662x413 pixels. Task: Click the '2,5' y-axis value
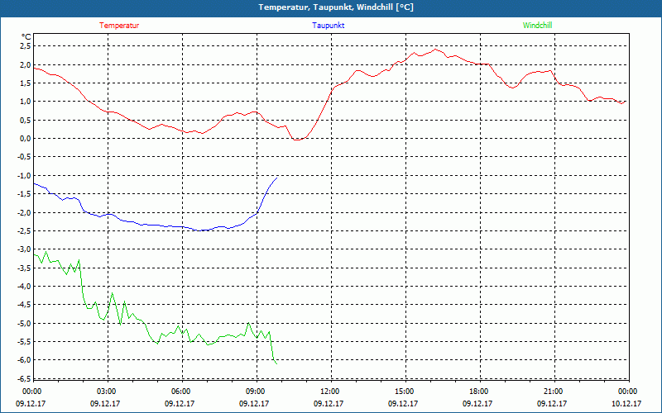point(26,46)
